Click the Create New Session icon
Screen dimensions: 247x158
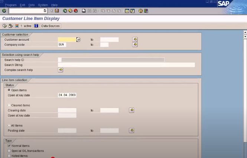(127, 11)
